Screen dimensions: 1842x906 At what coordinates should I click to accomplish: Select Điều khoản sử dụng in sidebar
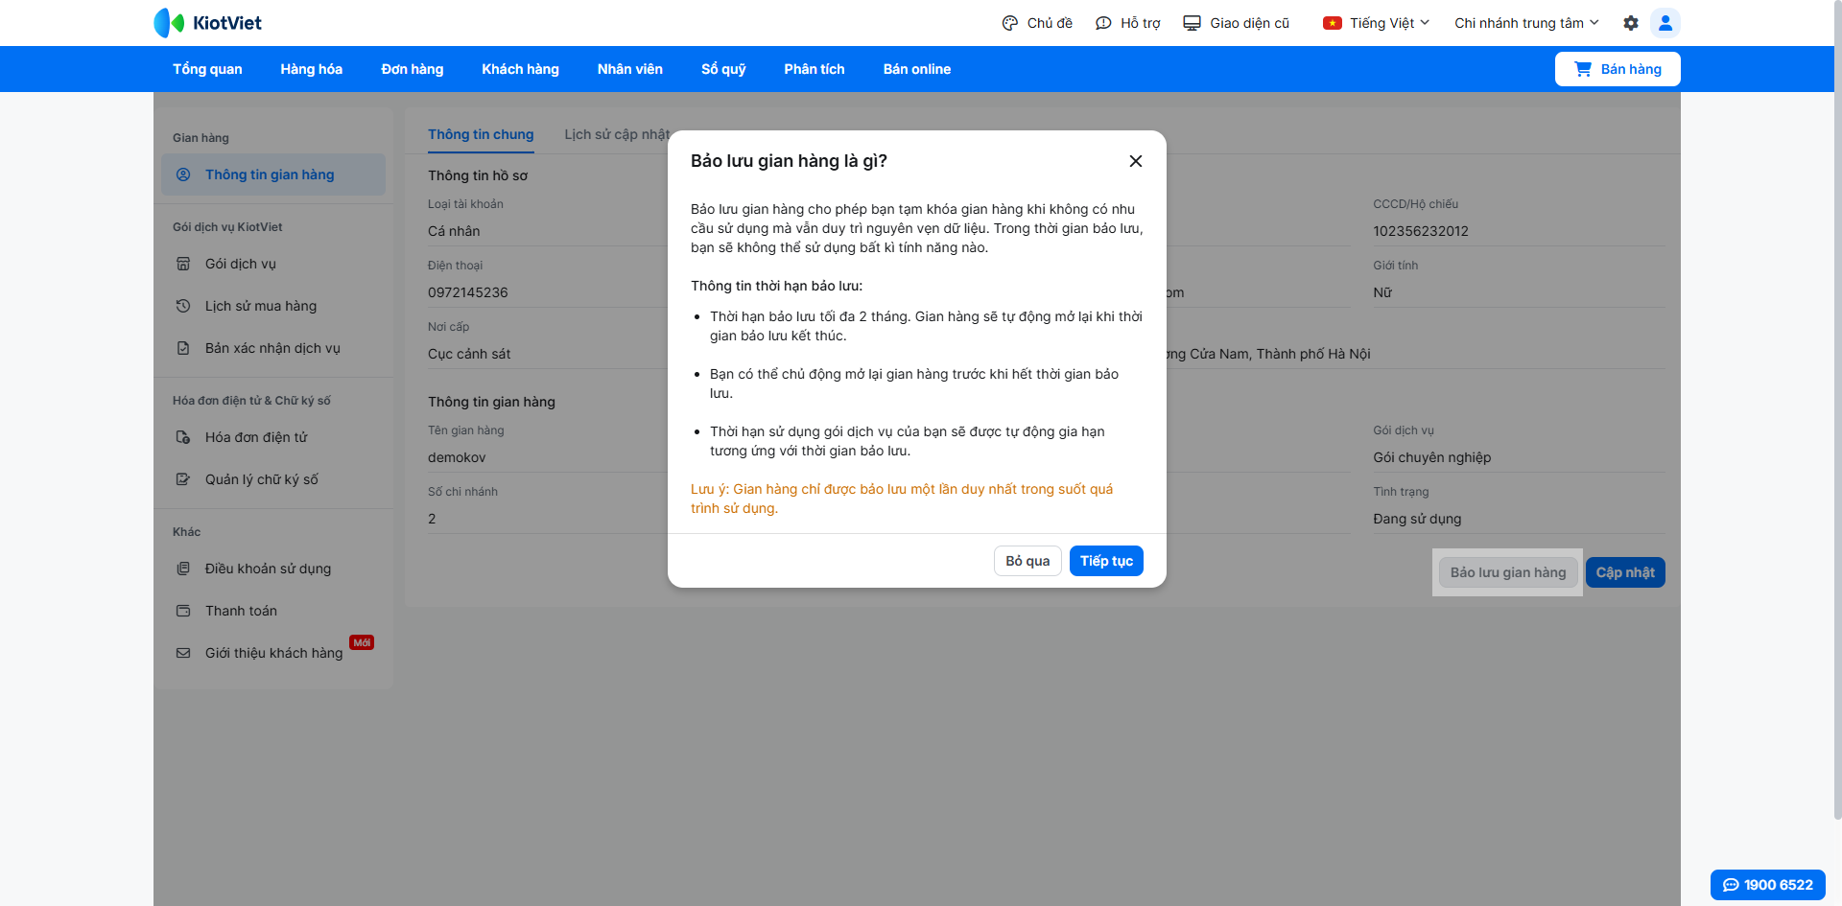[268, 569]
